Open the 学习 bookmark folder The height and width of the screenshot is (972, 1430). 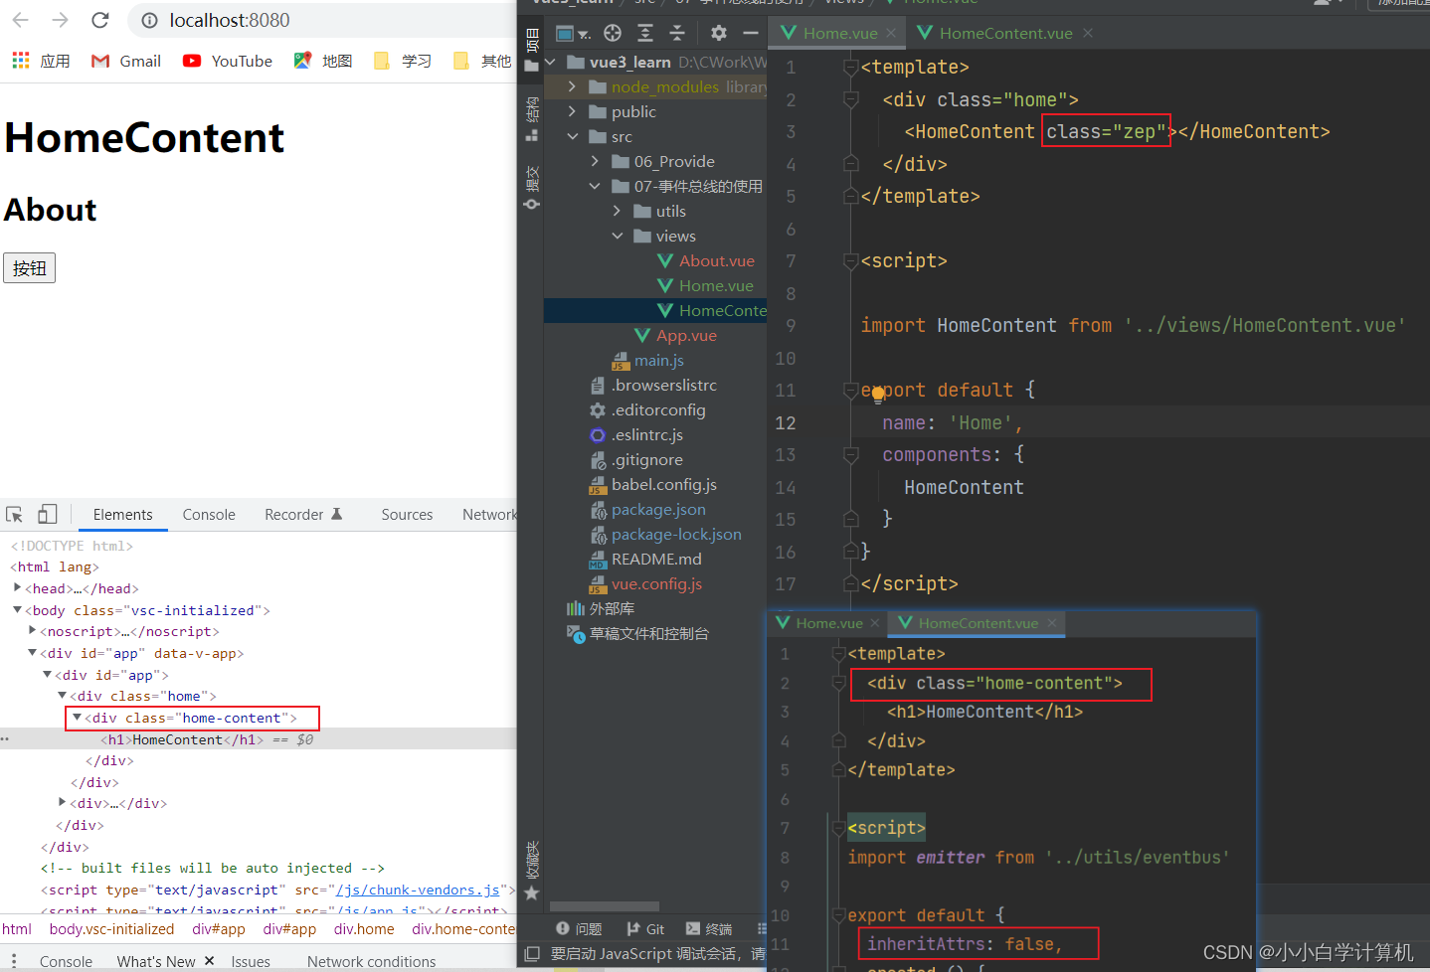click(x=403, y=61)
